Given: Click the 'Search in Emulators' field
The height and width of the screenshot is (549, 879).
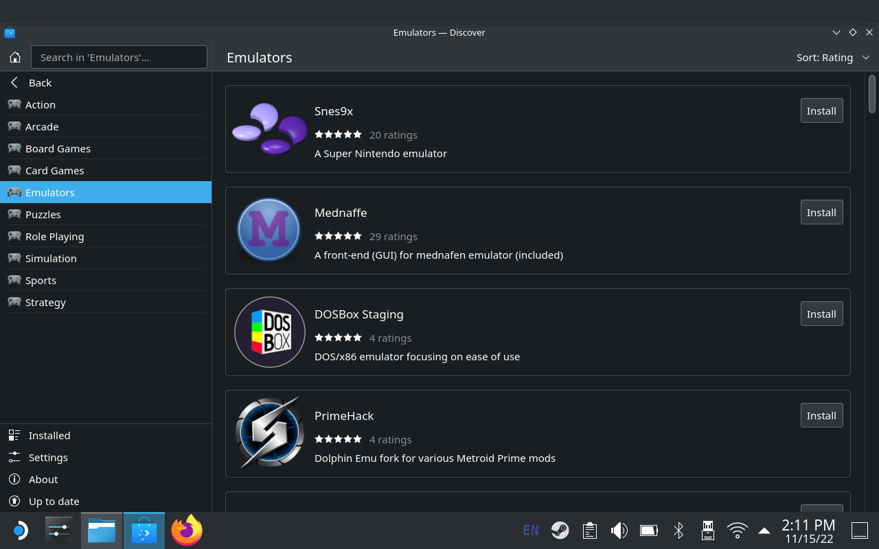Looking at the screenshot, I should click(119, 57).
